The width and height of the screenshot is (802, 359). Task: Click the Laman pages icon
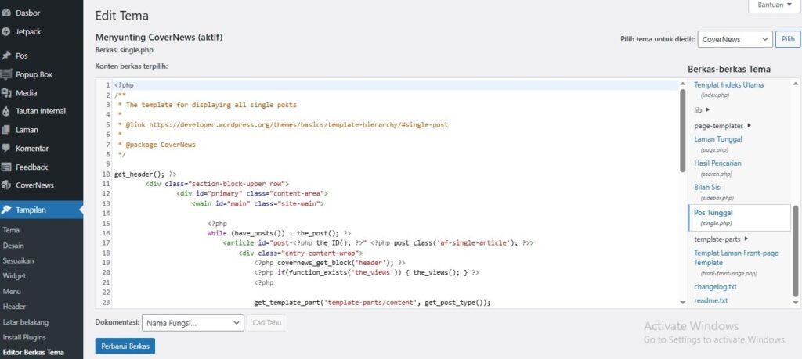pyautogui.click(x=6, y=130)
